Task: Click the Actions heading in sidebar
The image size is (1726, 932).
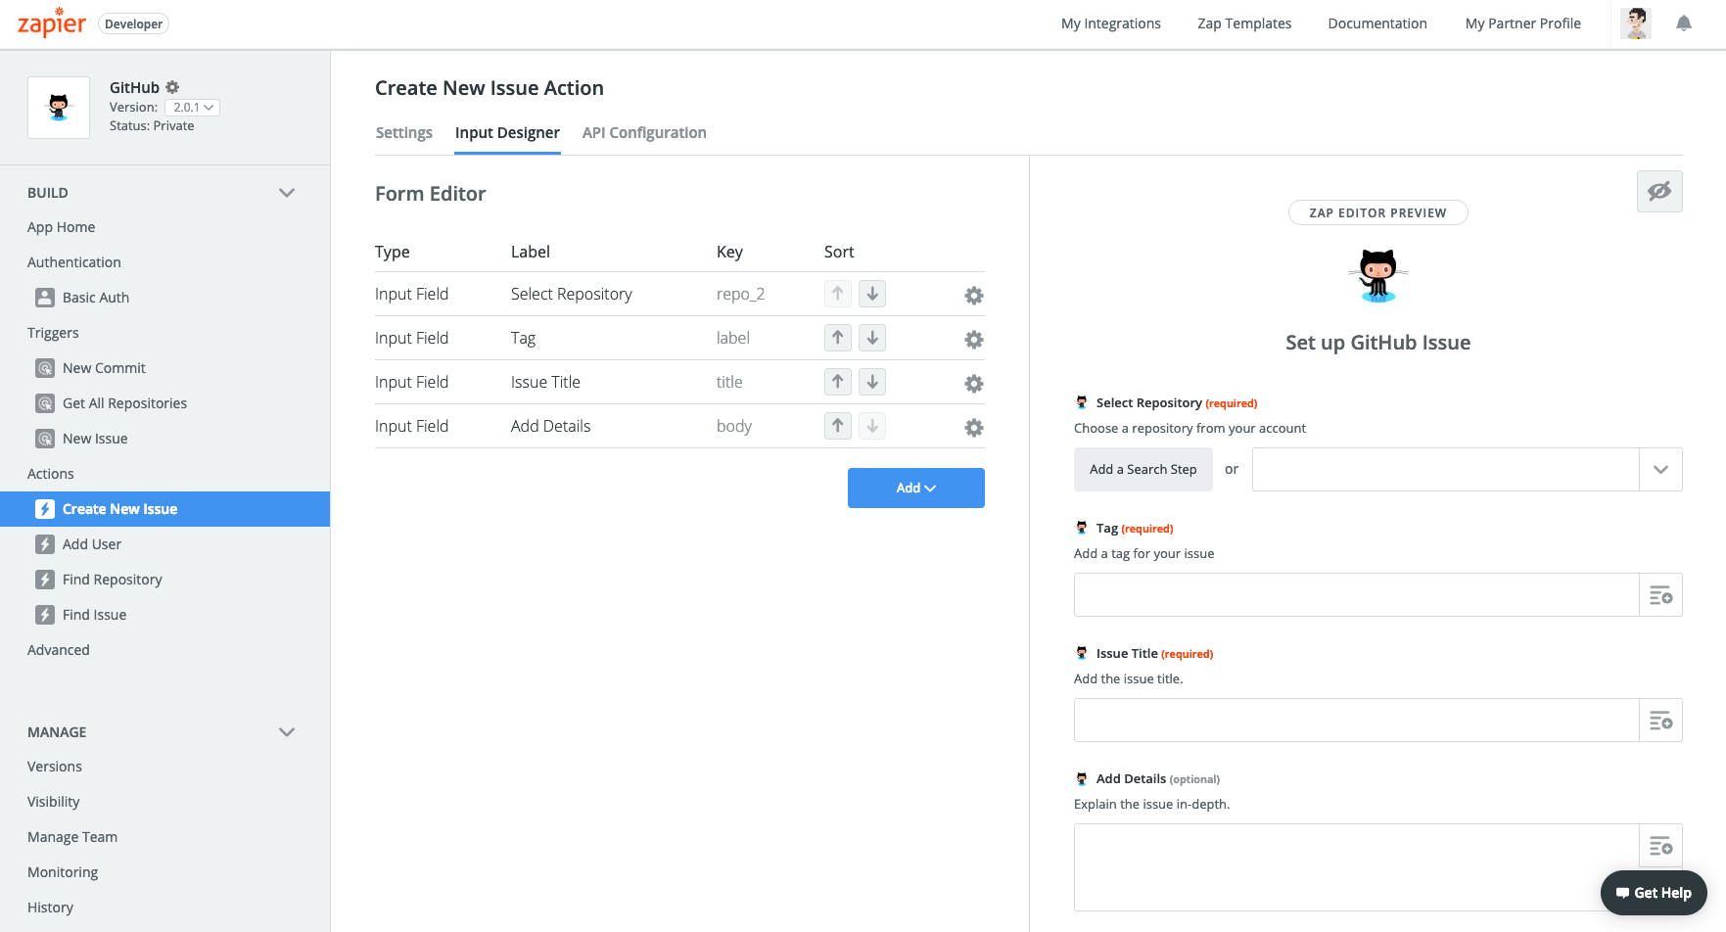Action: 51,474
